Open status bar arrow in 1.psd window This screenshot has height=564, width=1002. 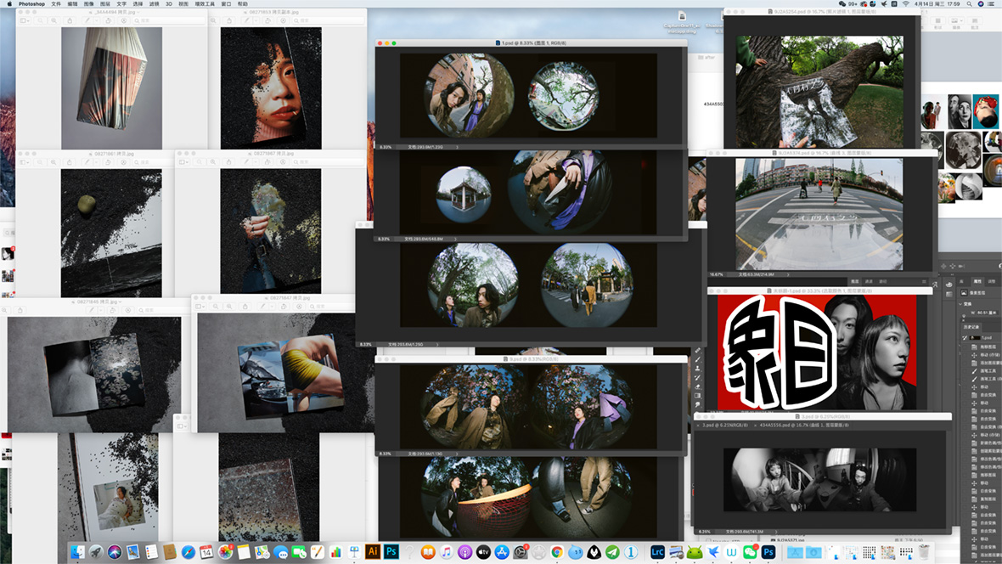459,147
